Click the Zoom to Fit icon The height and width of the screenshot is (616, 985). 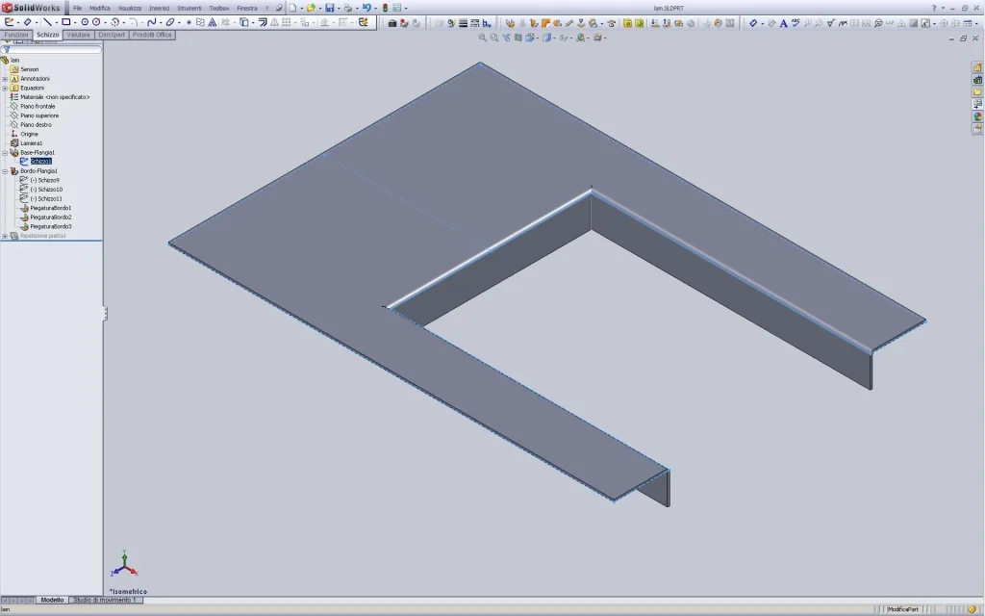(x=483, y=38)
